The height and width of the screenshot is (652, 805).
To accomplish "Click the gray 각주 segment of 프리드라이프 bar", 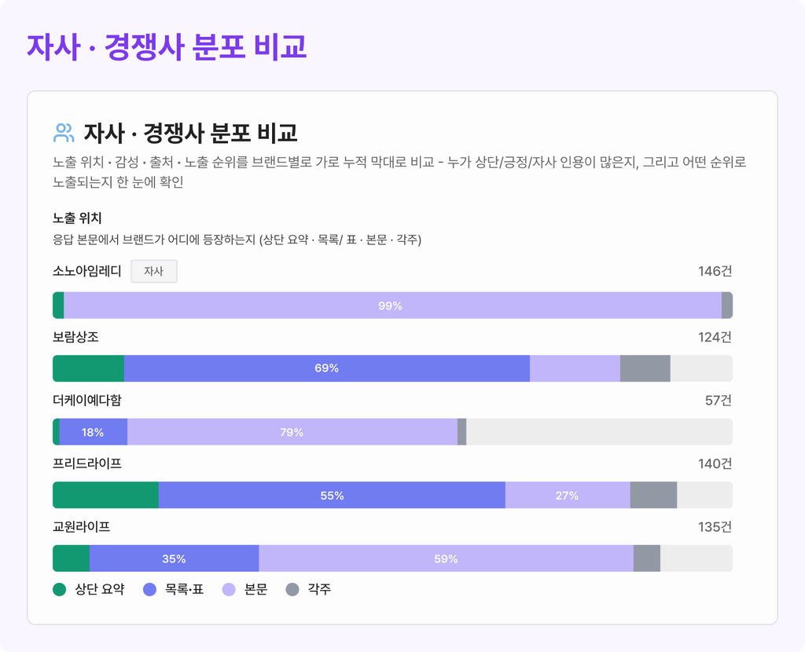I will click(x=653, y=495).
